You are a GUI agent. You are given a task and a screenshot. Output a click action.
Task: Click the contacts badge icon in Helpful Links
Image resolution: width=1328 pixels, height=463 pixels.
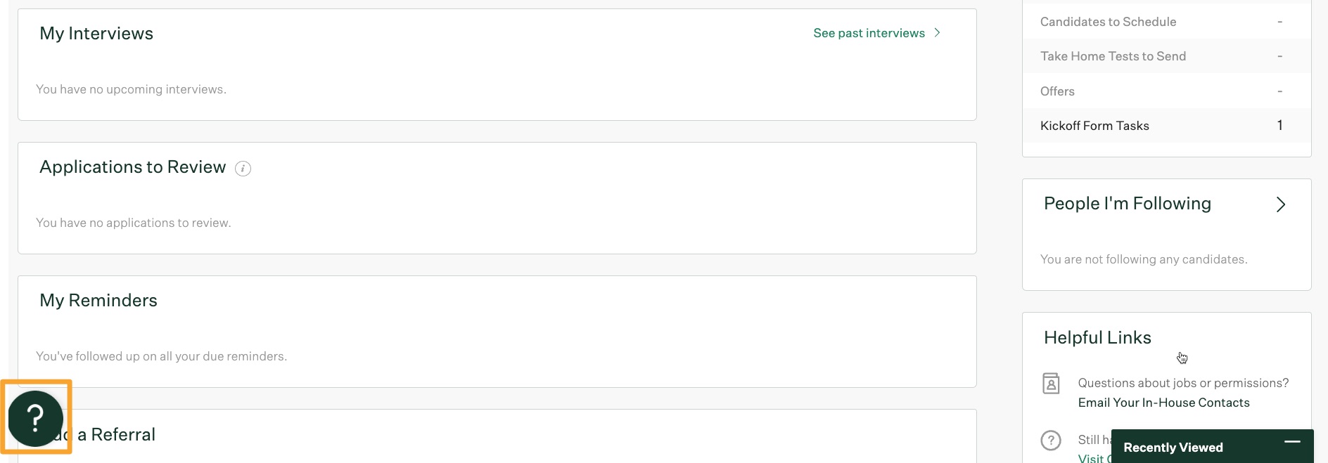pyautogui.click(x=1051, y=384)
